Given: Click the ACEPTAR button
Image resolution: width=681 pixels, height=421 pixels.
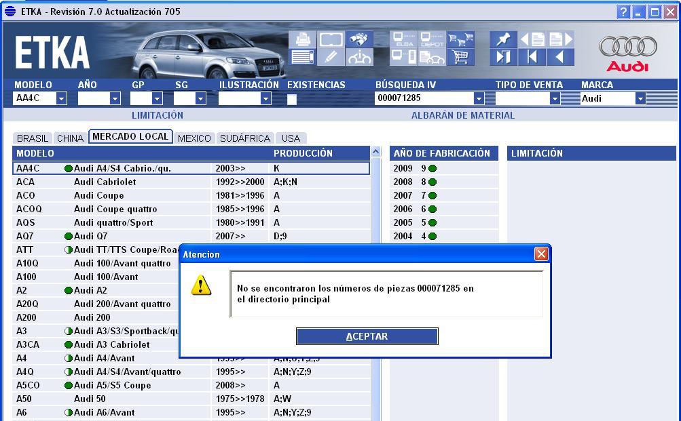Looking at the screenshot, I should 367,336.
